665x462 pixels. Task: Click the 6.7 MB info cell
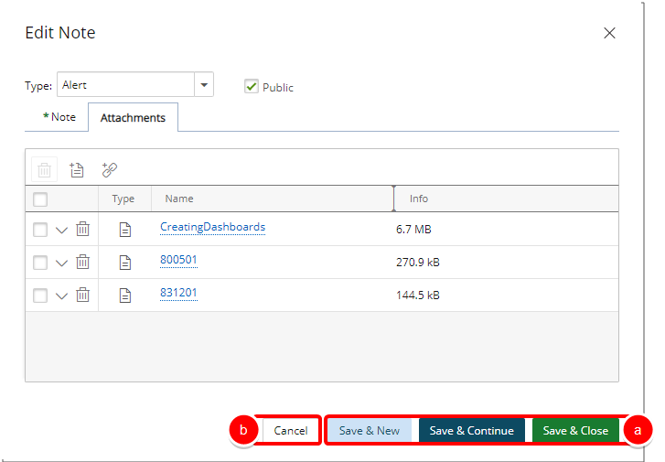[x=413, y=230]
